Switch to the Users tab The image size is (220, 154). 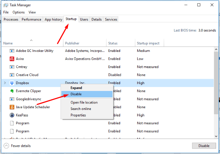84,19
